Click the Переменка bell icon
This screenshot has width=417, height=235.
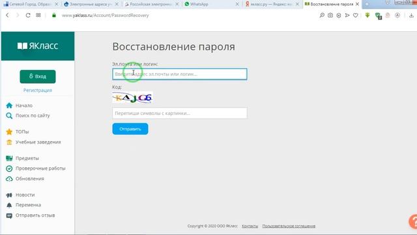pyautogui.click(x=9, y=205)
